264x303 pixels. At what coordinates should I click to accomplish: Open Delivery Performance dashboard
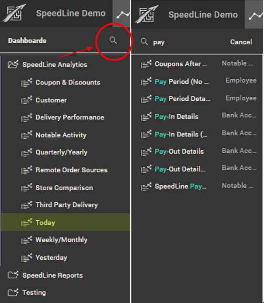[70, 117]
